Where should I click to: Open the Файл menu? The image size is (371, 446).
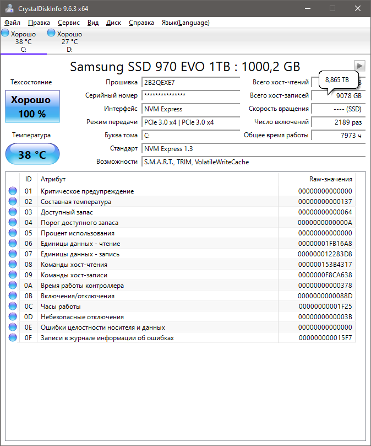click(12, 23)
